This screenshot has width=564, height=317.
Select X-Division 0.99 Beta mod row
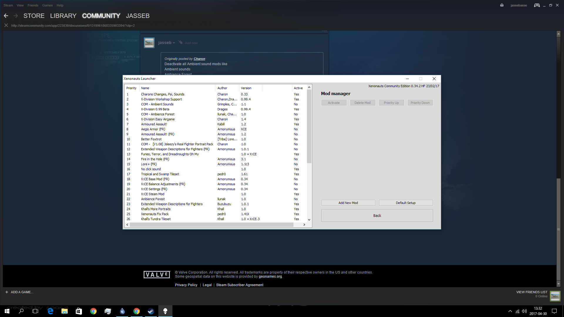point(216,109)
